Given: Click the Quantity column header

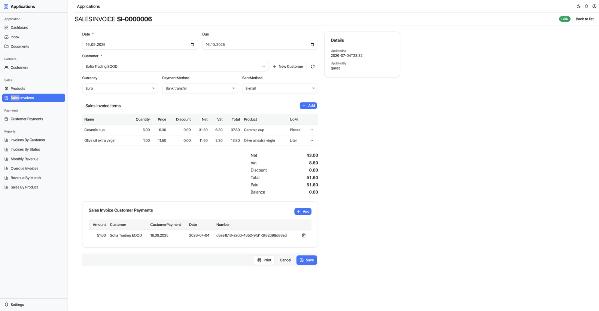Looking at the screenshot, I should [x=143, y=119].
